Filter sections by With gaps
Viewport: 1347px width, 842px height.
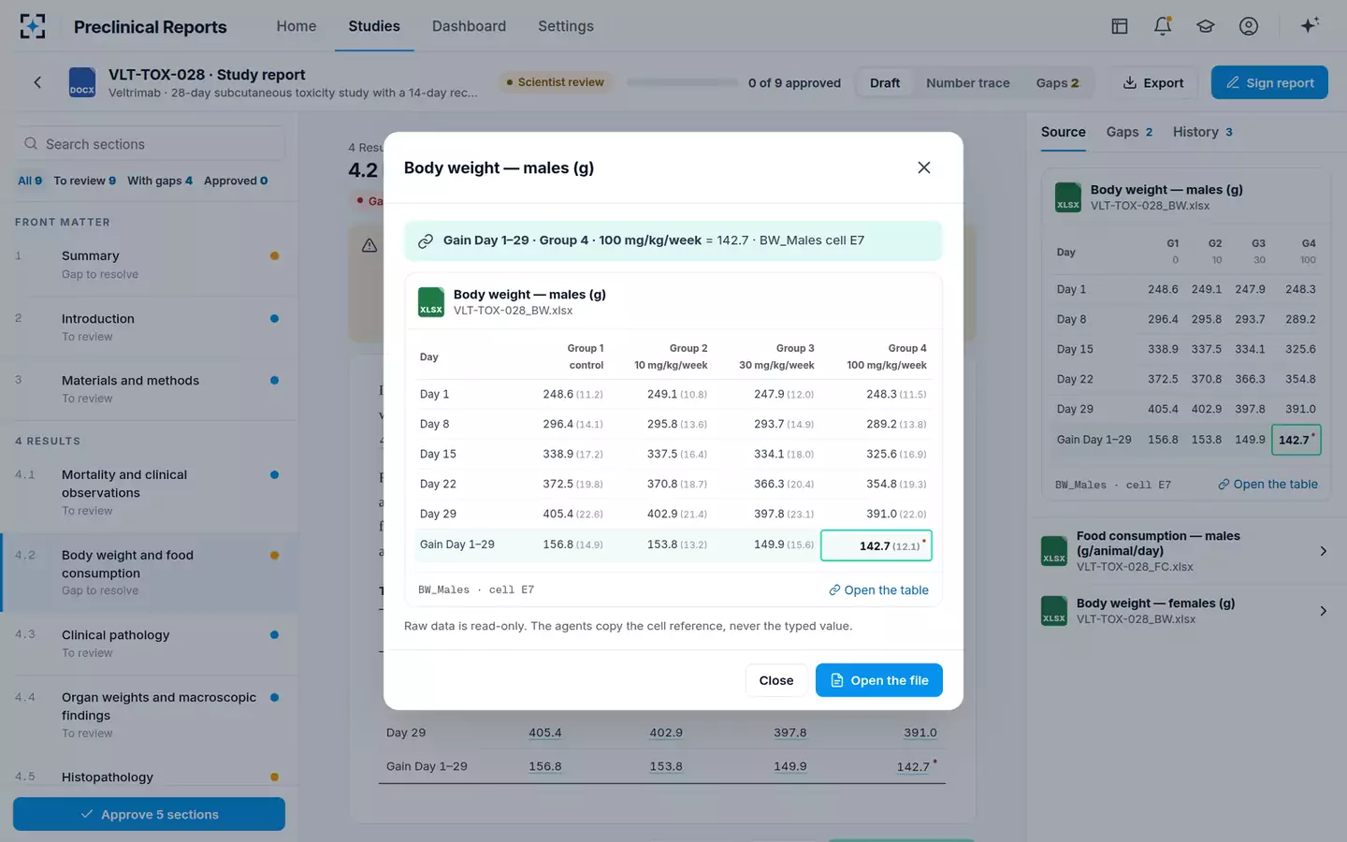(160, 181)
